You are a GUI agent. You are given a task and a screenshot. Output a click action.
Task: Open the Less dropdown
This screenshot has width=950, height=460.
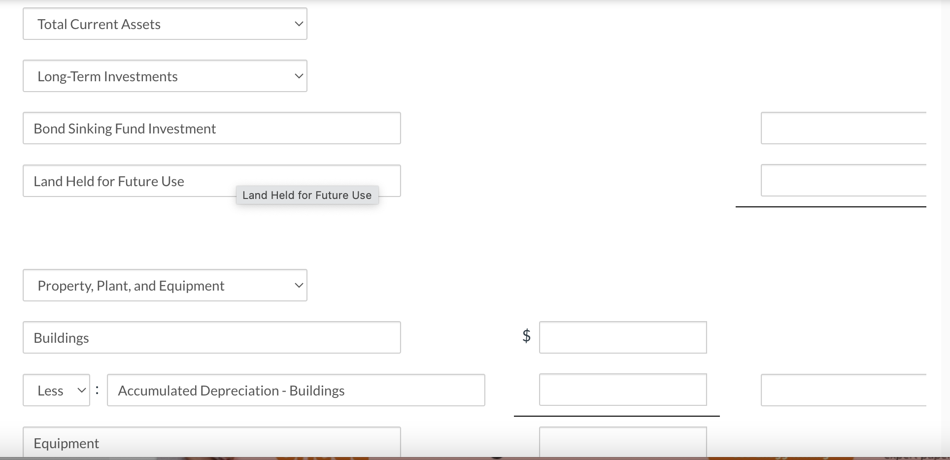point(56,390)
